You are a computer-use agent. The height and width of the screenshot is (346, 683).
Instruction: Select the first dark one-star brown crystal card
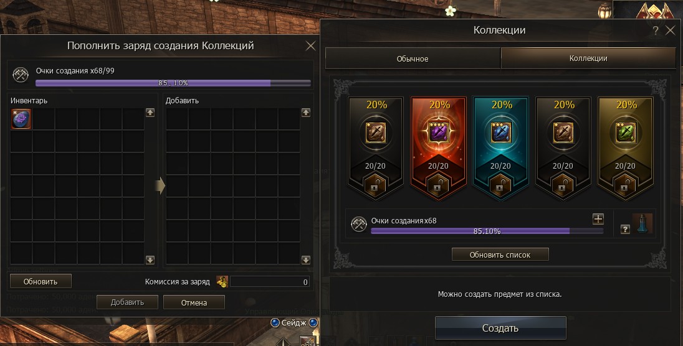coord(376,148)
